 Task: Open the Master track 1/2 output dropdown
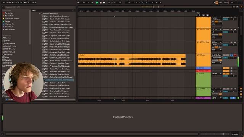(217, 98)
